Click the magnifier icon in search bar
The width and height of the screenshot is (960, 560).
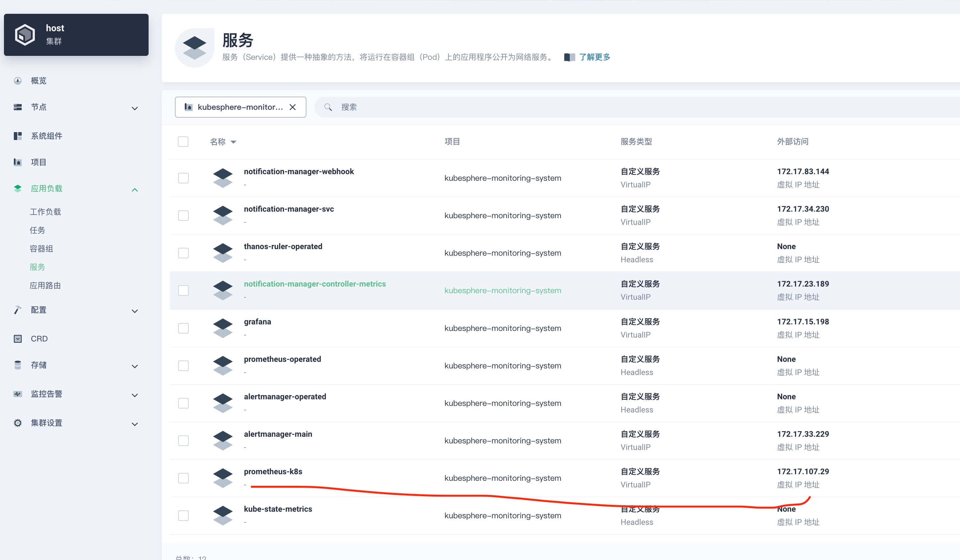click(x=328, y=107)
